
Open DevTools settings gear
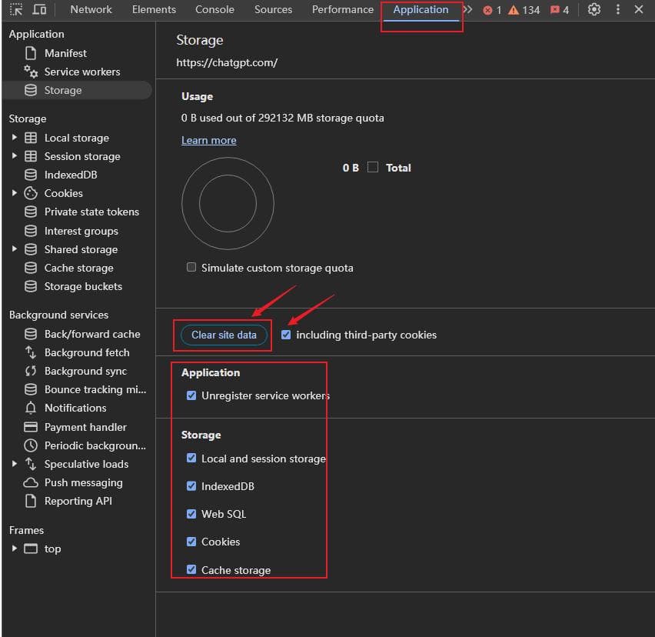594,9
